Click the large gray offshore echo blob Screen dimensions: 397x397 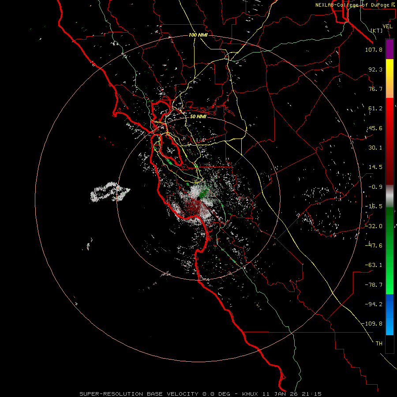click(110, 192)
